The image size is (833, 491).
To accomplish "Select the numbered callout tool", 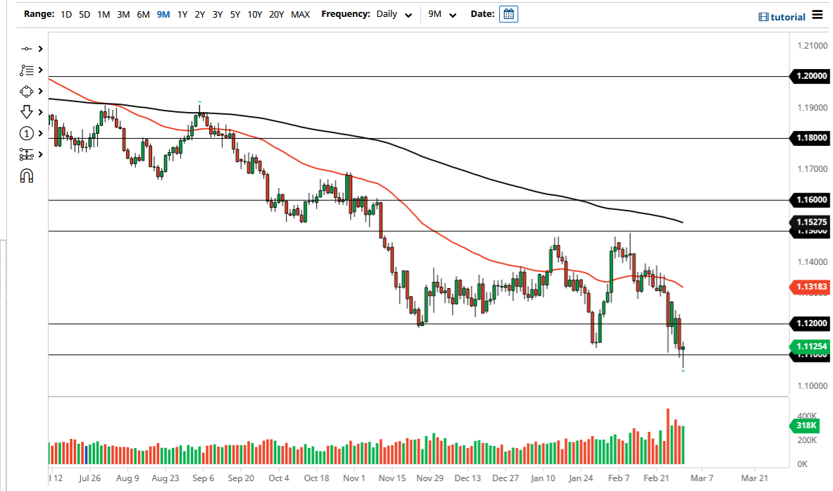I will [x=27, y=133].
